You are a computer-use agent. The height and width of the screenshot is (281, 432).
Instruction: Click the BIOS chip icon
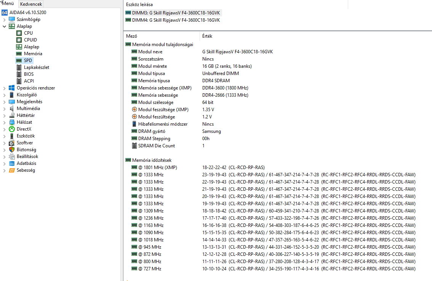(19, 74)
